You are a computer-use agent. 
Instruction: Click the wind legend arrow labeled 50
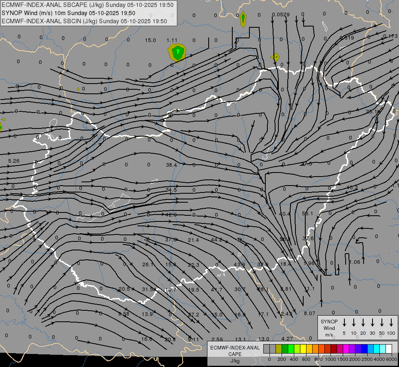[x=382, y=323]
